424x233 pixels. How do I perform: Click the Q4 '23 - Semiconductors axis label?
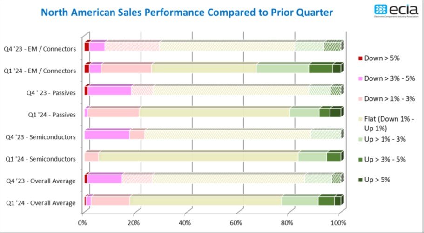[x=40, y=137]
